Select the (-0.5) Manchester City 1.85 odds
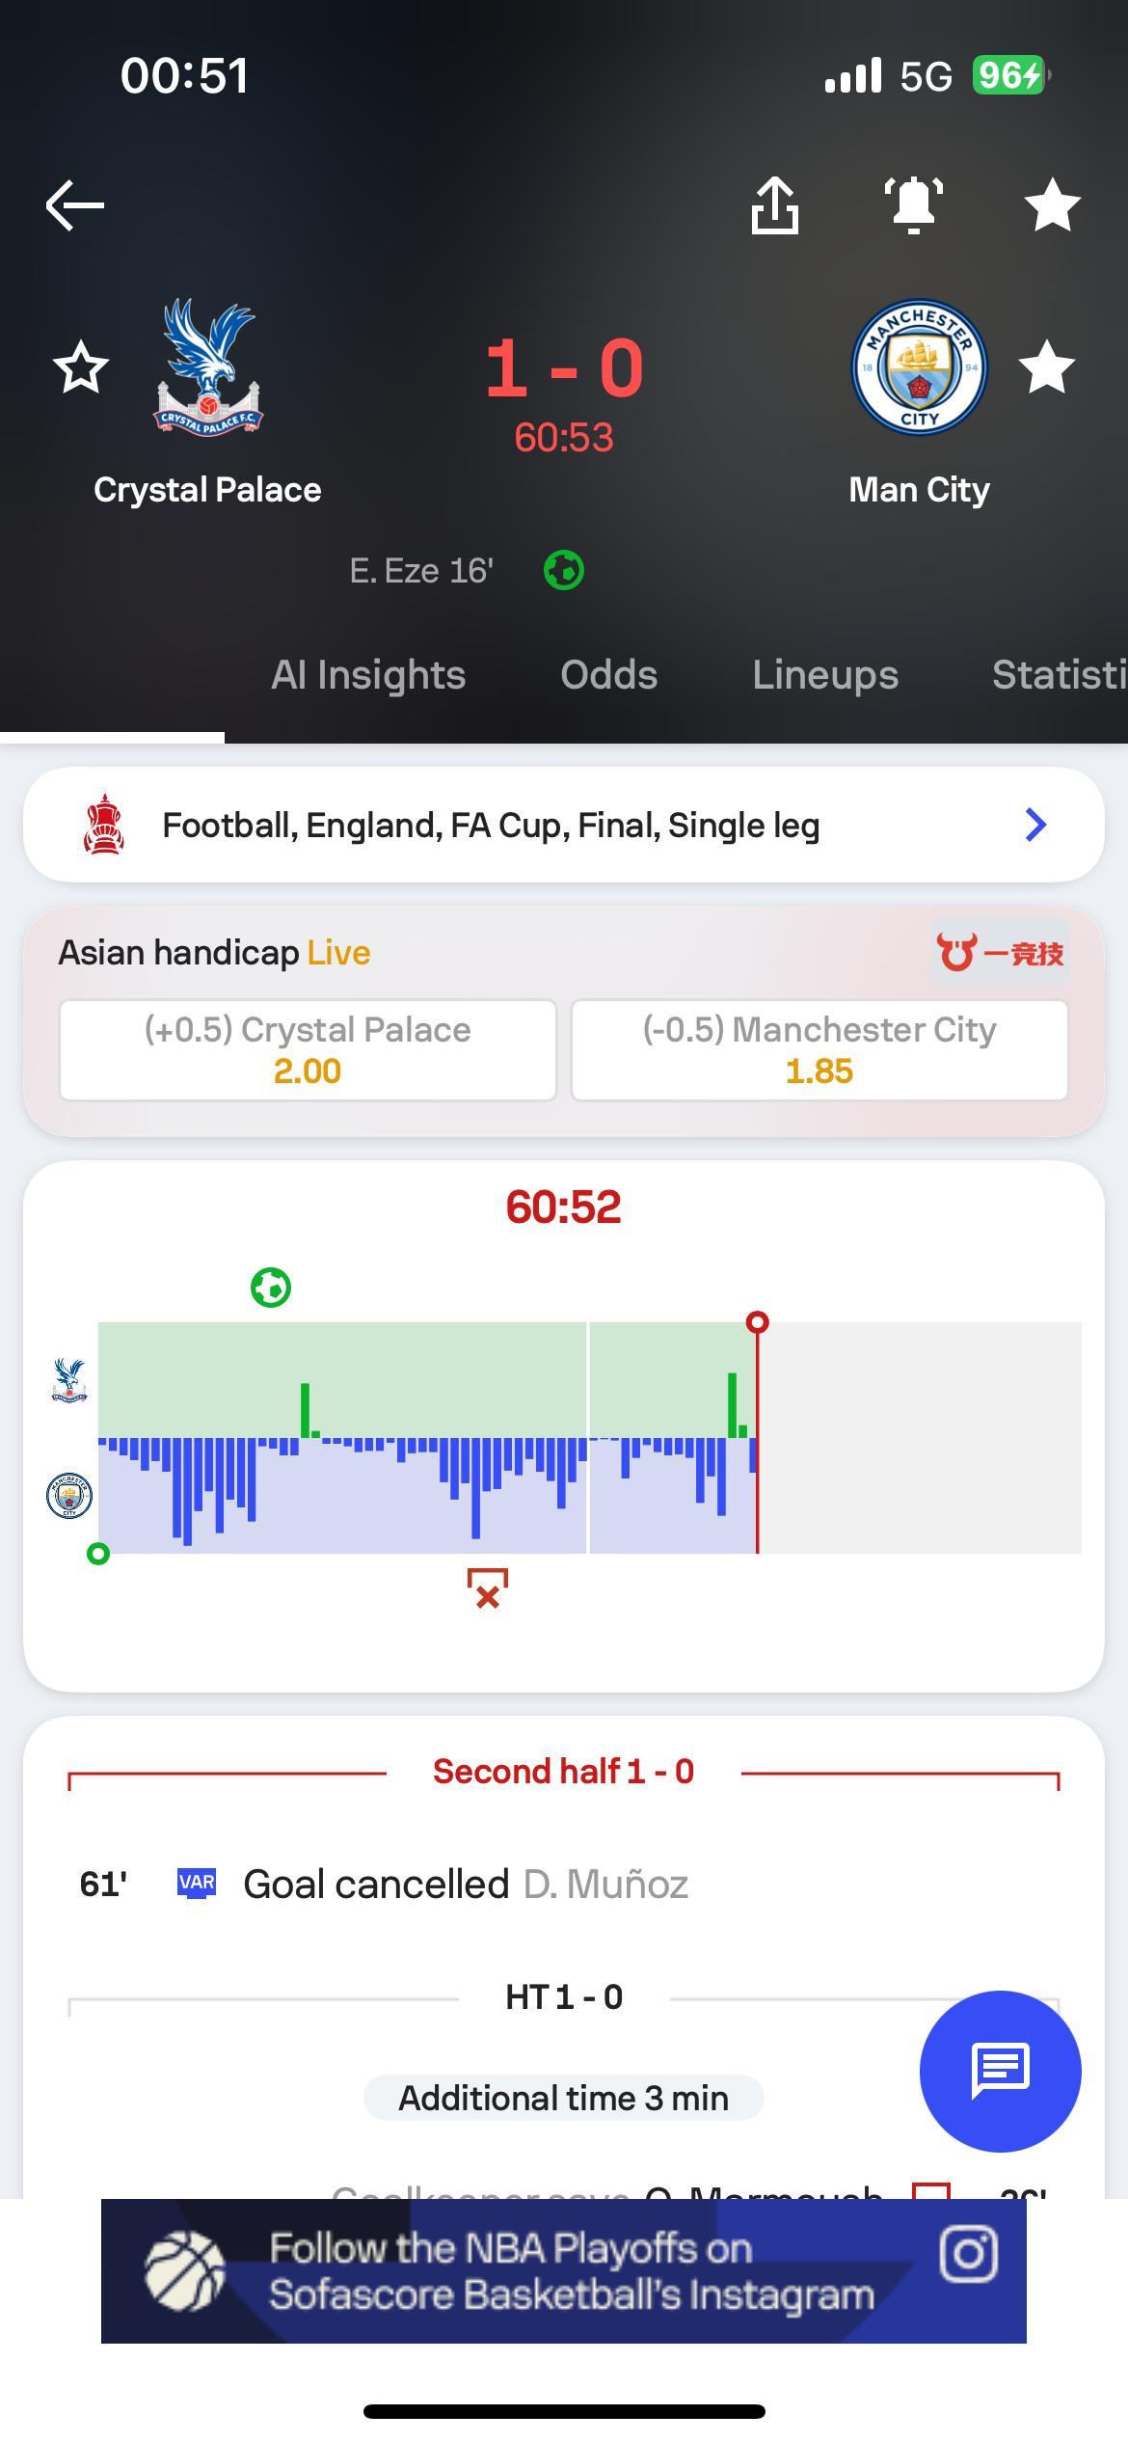The height and width of the screenshot is (2442, 1128). coord(819,1050)
